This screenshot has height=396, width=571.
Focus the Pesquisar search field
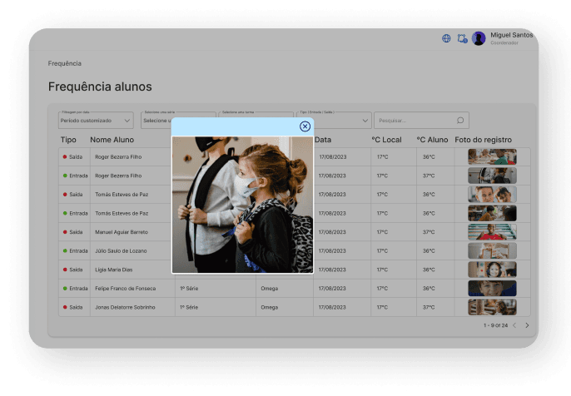[421, 120]
